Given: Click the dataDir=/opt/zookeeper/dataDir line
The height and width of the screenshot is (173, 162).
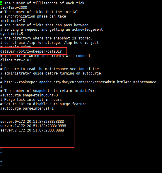Looking at the screenshot, I should 31,51.
